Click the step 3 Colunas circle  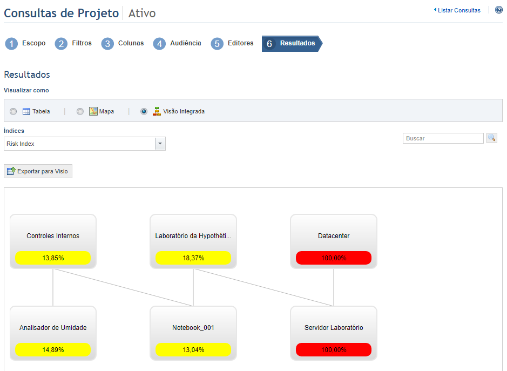pyautogui.click(x=107, y=44)
